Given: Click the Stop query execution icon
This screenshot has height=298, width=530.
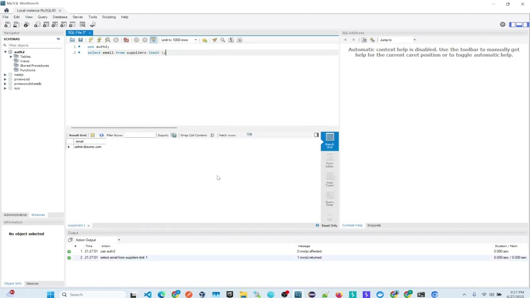Looking at the screenshot, I should coord(116,40).
